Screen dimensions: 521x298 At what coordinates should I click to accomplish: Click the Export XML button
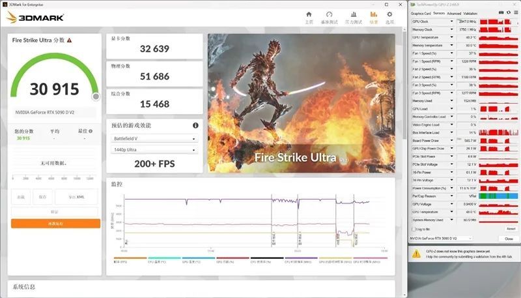(x=76, y=197)
